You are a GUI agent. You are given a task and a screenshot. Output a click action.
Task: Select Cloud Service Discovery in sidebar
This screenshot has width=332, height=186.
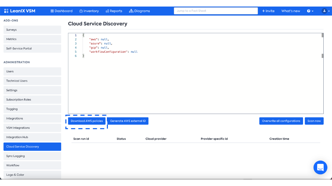[x=32, y=147]
